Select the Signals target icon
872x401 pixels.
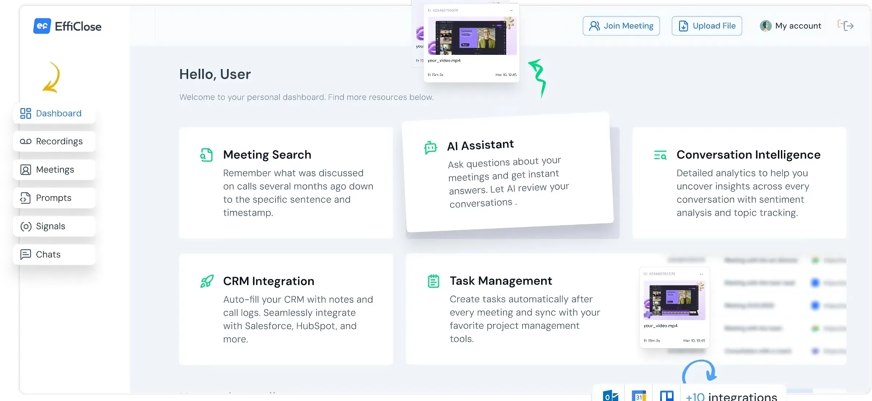pyautogui.click(x=25, y=226)
